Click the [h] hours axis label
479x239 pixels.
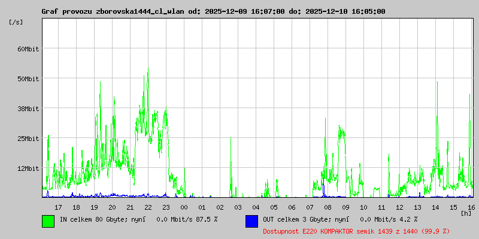pos(466,213)
